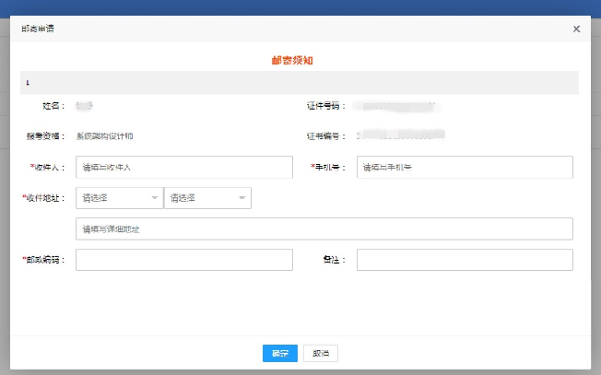Focus the 邮政编码 text box
This screenshot has width=601, height=375.
[184, 260]
